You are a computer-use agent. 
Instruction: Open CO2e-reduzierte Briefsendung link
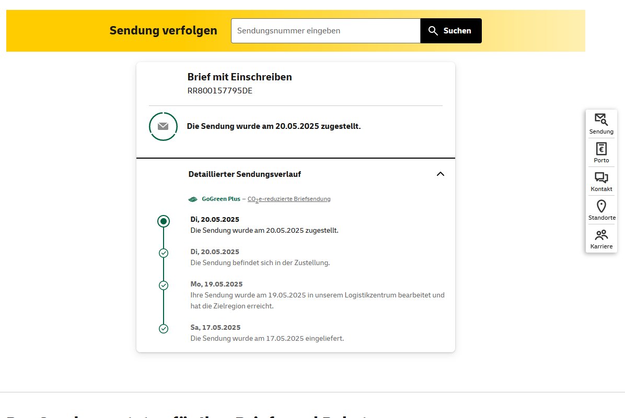289,199
